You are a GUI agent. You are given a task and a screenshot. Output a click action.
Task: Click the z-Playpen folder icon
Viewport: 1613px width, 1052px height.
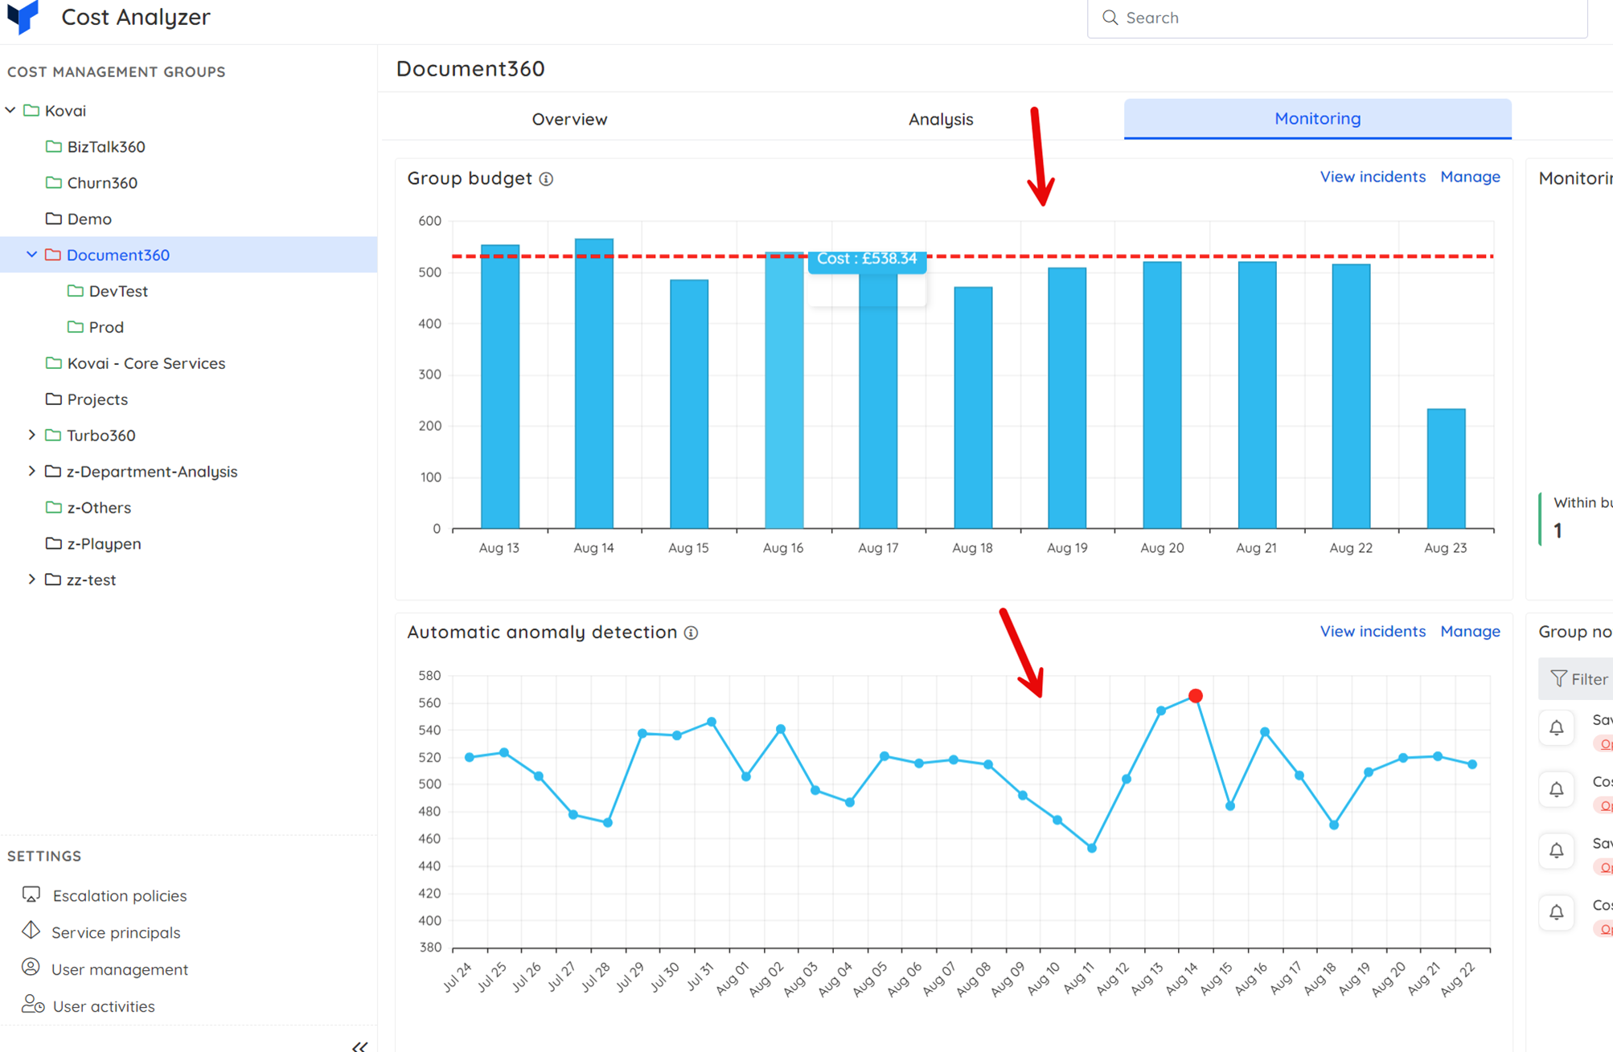coord(54,543)
